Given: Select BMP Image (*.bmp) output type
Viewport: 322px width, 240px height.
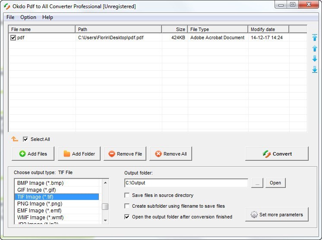Looking at the screenshot, I should click(x=57, y=183).
